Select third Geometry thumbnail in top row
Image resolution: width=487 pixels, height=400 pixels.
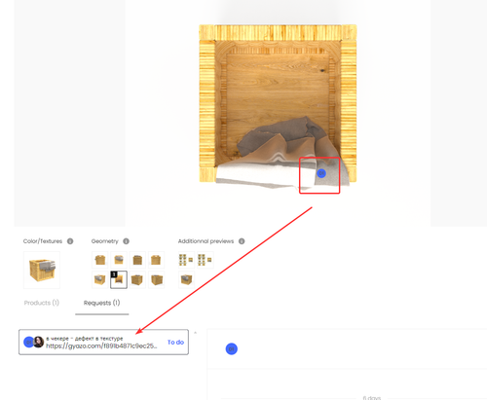pos(137,260)
